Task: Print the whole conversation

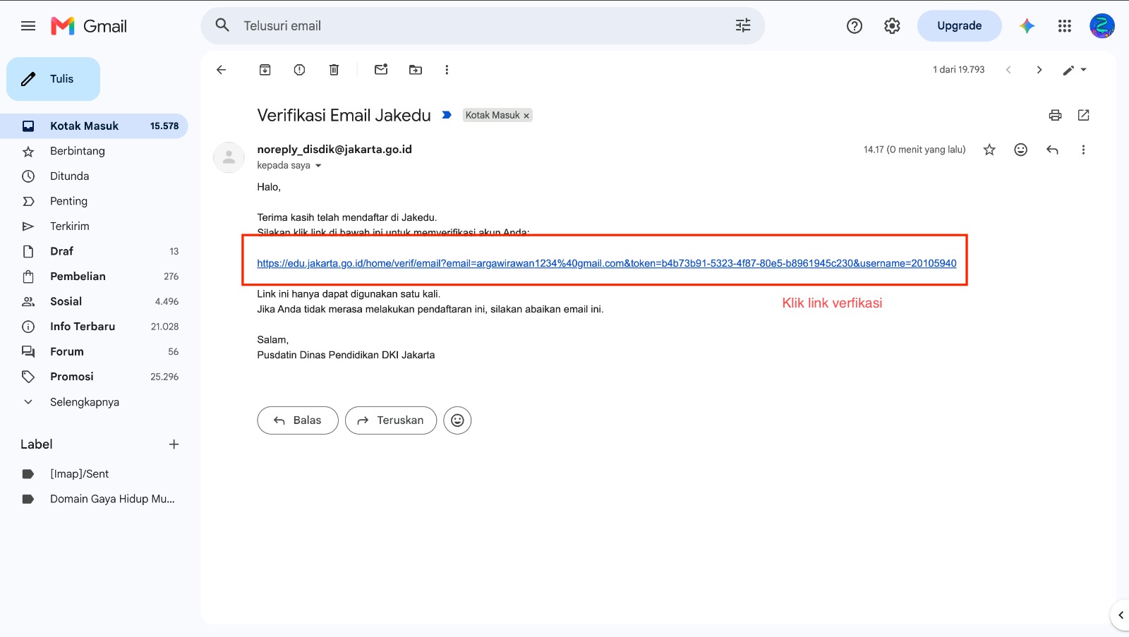Action: 1055,115
